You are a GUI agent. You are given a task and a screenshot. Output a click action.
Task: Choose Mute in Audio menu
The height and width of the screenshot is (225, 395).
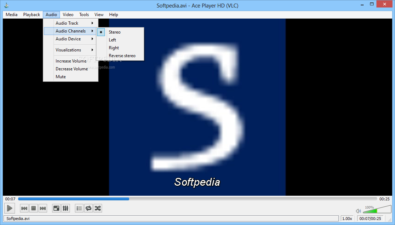pos(71,77)
